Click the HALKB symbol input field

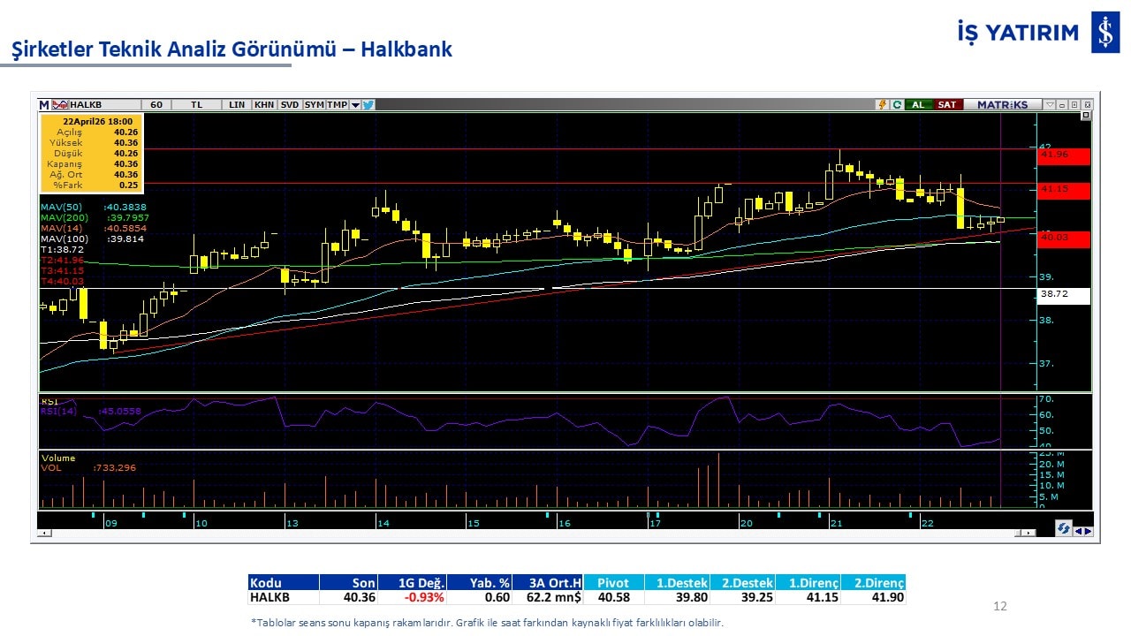[104, 104]
